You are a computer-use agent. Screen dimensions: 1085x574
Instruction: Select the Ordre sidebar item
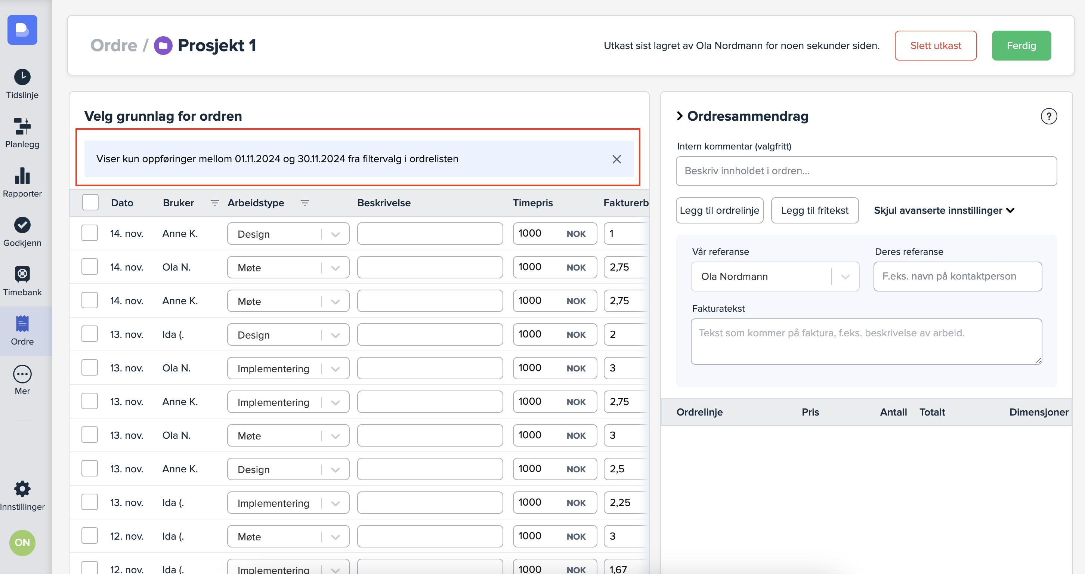tap(22, 331)
